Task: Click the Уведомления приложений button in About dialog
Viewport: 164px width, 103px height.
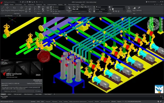Action: click(x=9, y=91)
